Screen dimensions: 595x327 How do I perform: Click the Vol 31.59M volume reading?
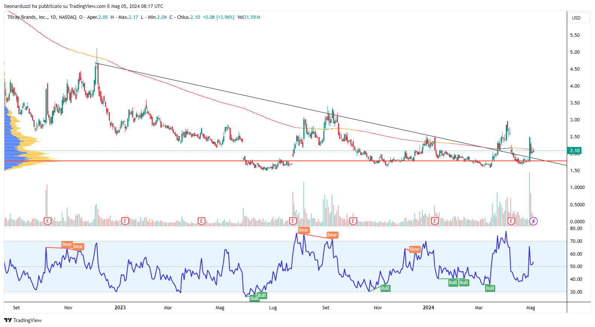(x=249, y=17)
